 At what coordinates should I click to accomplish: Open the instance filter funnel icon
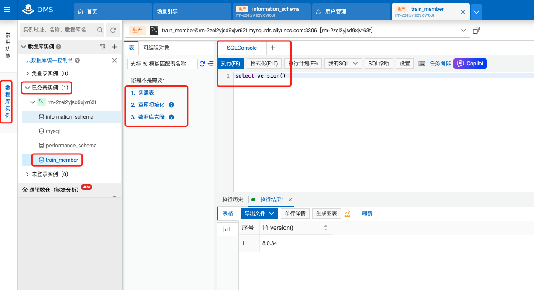coord(103,47)
